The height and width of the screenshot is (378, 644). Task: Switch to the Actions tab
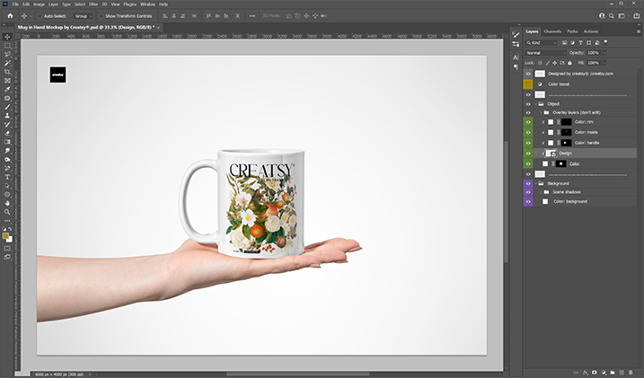pyautogui.click(x=591, y=31)
